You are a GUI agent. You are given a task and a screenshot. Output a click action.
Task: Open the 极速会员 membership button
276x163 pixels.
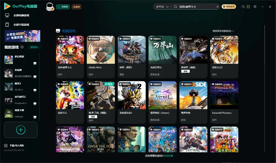[229, 7]
